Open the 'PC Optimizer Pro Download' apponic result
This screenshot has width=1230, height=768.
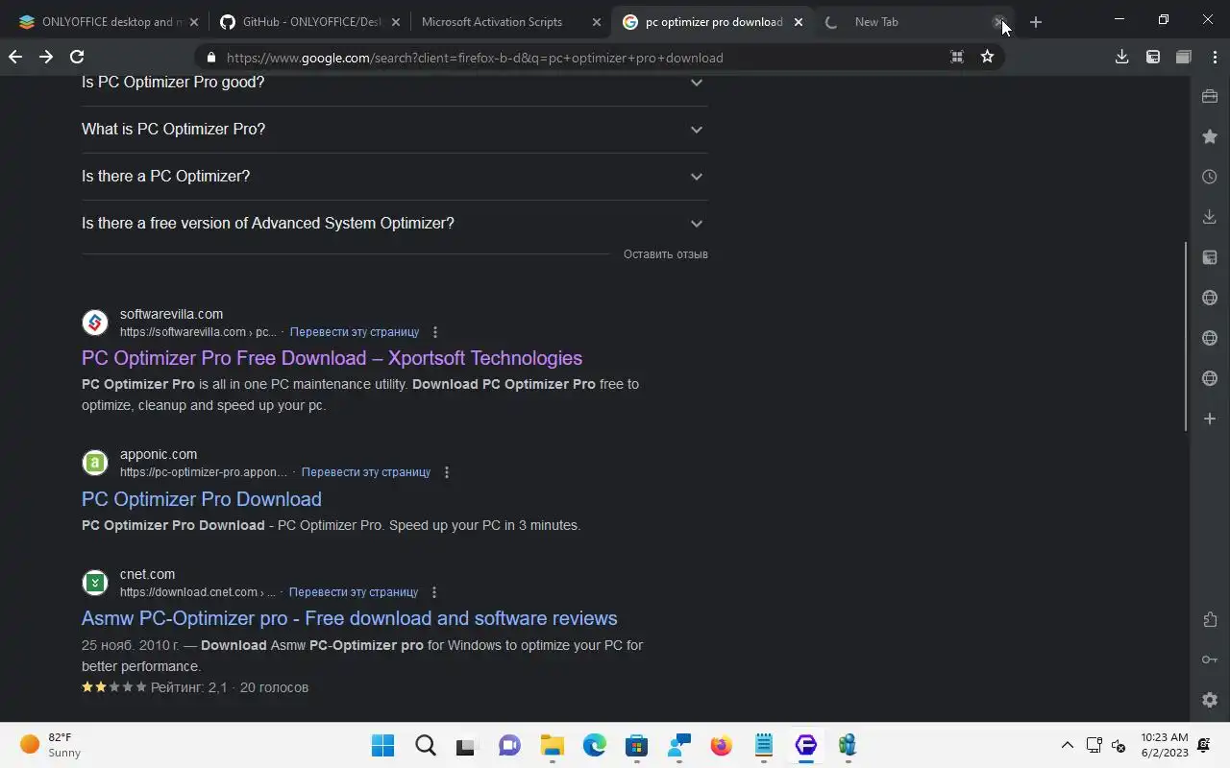202,499
